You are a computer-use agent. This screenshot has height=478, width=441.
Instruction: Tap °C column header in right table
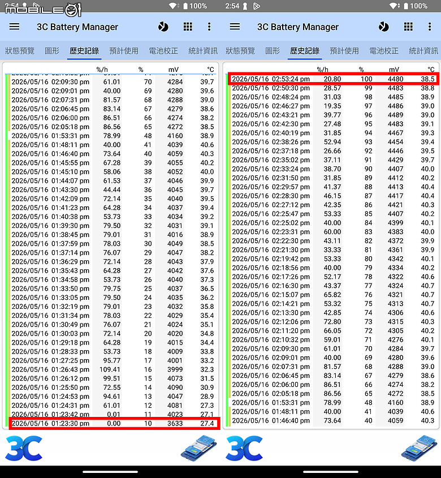(431, 70)
